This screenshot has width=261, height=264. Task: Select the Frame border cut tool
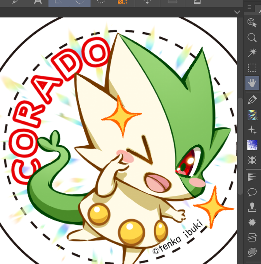(252, 237)
